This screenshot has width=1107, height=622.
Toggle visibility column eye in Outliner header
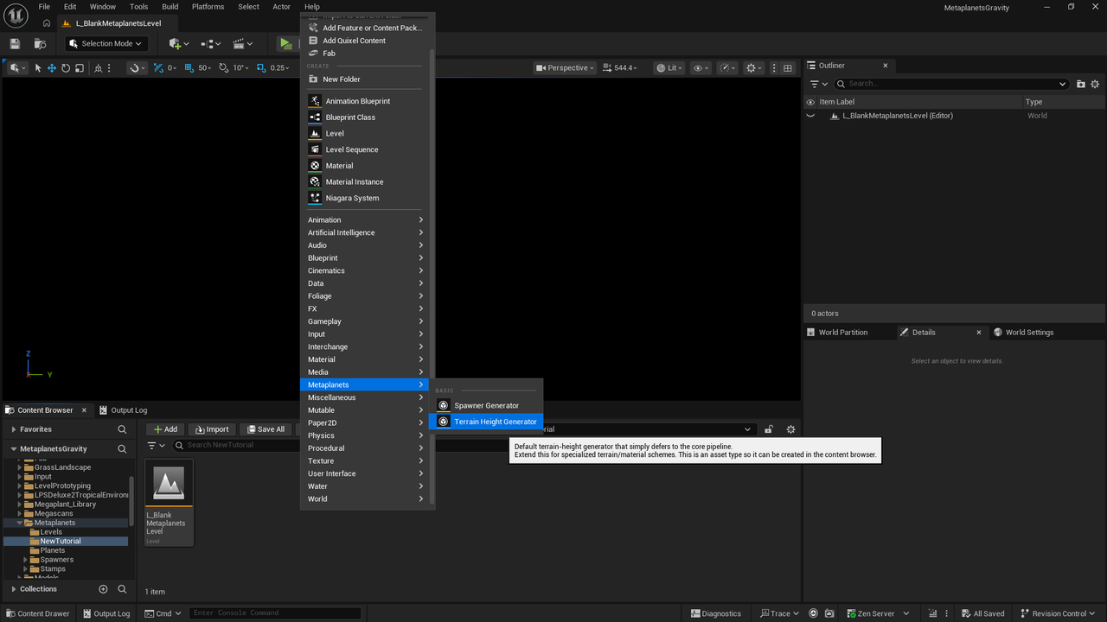(x=810, y=102)
